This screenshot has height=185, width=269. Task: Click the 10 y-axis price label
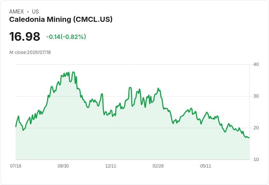[256, 160]
